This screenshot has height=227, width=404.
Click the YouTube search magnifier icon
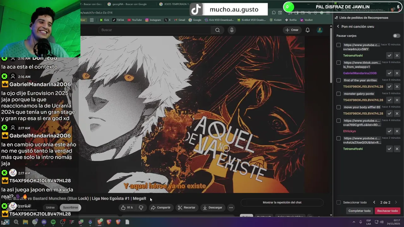(217, 30)
